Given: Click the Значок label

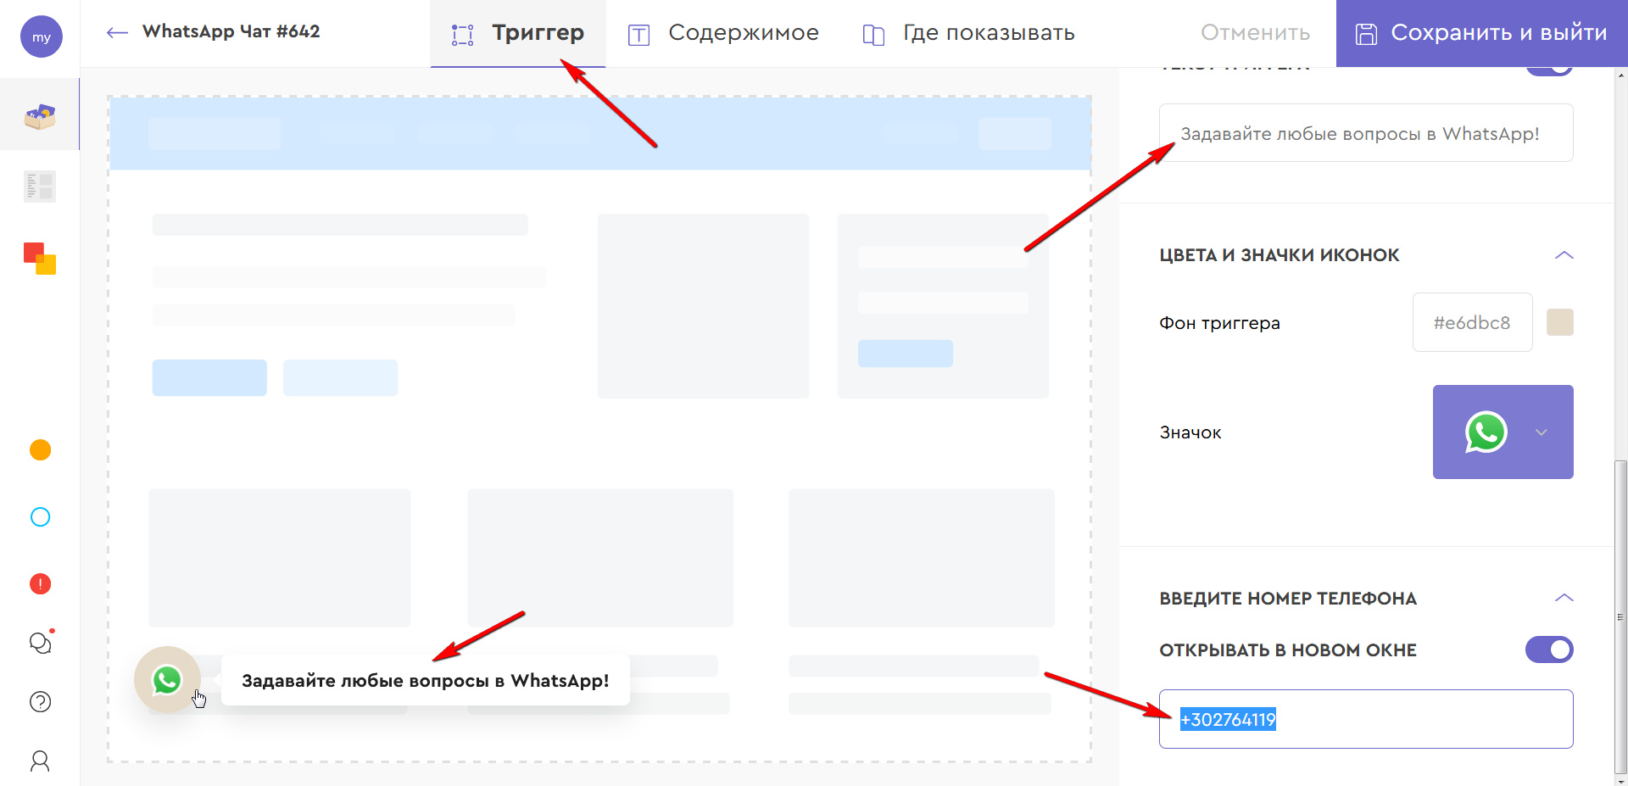Looking at the screenshot, I should (1190, 432).
